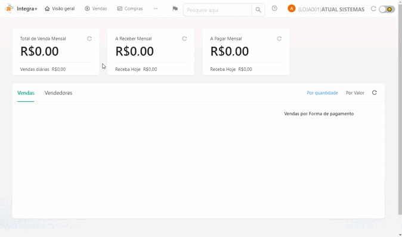Refresh the A Receber Mensal card
This screenshot has width=402, height=237.
pos(184,39)
